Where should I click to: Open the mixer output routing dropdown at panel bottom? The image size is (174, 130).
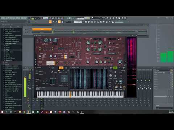164,108
